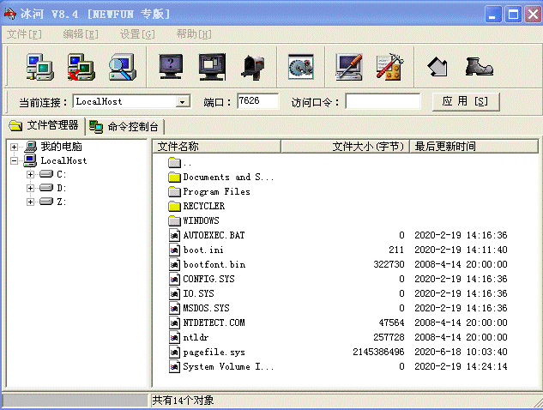The height and width of the screenshot is (410, 543).
Task: Click the add host computers icon
Action: click(39, 67)
